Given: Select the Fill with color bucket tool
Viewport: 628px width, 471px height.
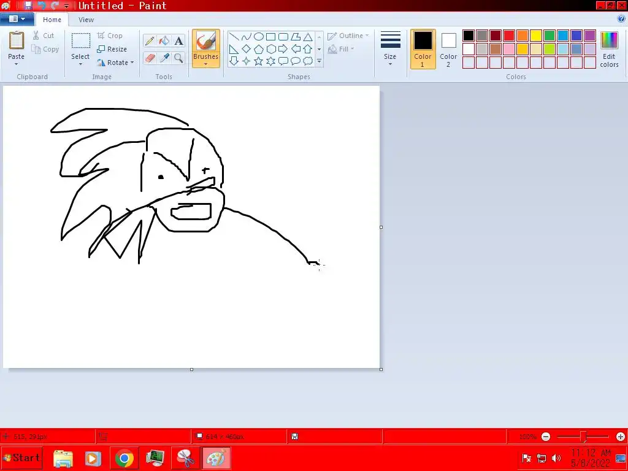Looking at the screenshot, I should tap(164, 41).
